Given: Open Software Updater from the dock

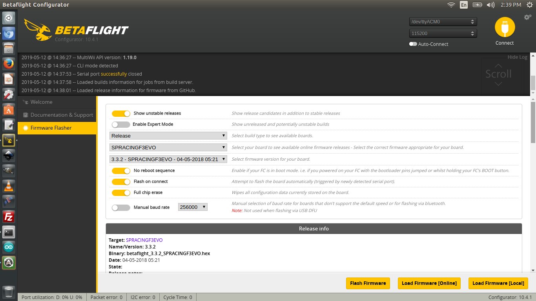Looking at the screenshot, I should tap(9, 262).
